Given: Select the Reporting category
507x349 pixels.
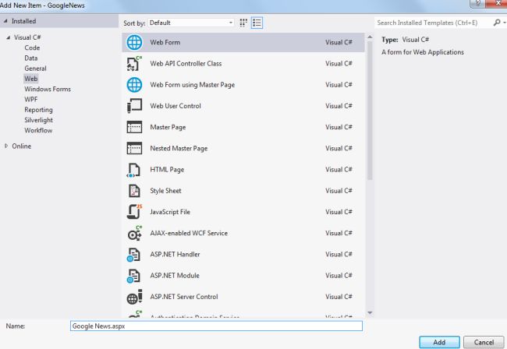Looking at the screenshot, I should pos(38,110).
